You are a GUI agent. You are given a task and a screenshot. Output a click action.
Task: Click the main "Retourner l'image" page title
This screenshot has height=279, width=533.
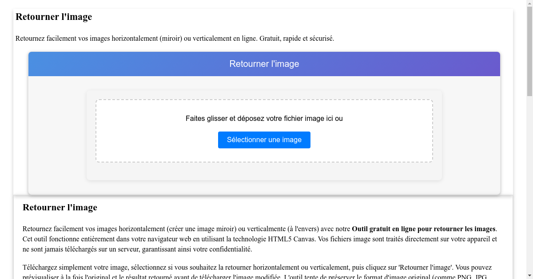(x=53, y=17)
